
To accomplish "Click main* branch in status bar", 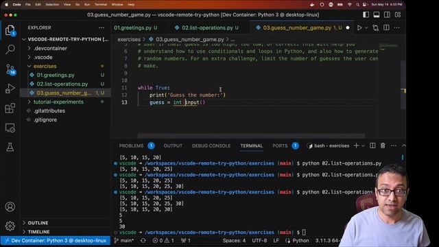I will tap(124, 241).
